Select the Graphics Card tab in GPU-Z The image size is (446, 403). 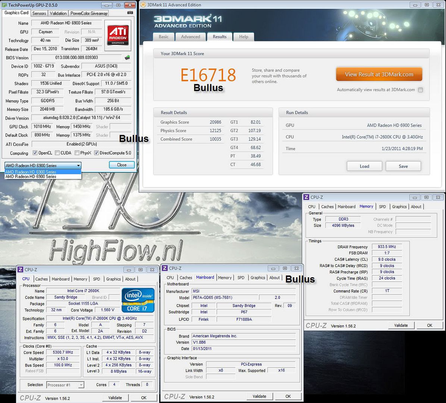pyautogui.click(x=16, y=13)
